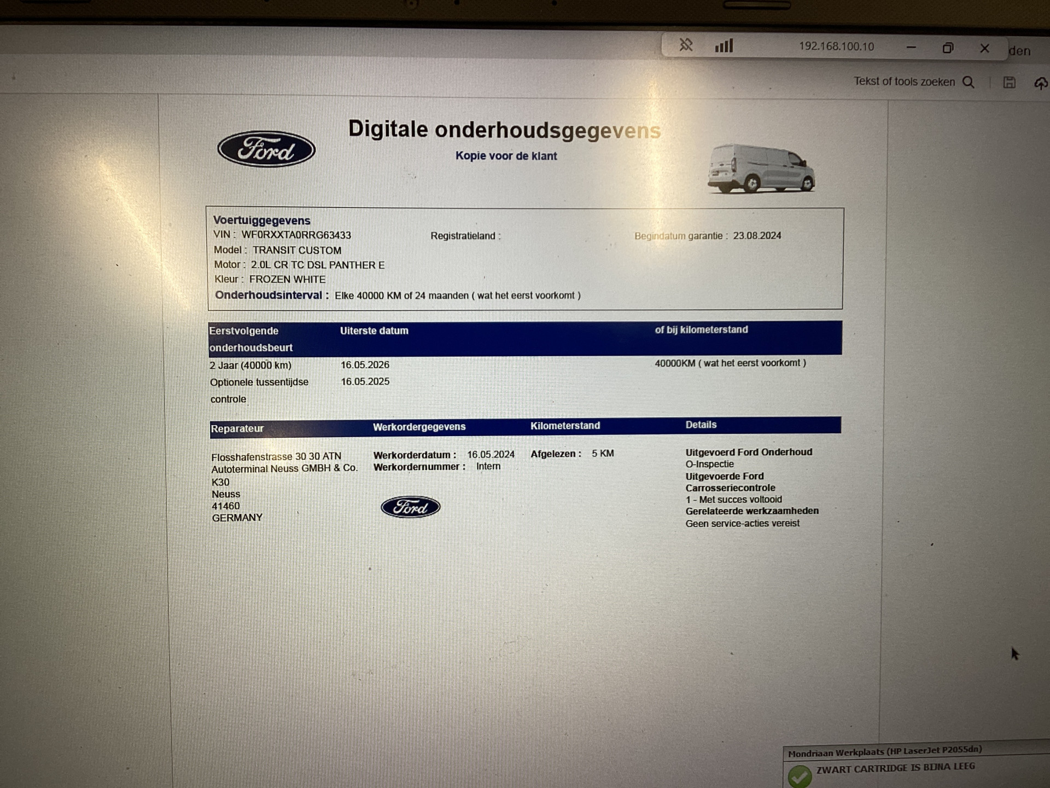1050x788 pixels.
Task: Click the connection signal strength icon
Action: coord(724,46)
